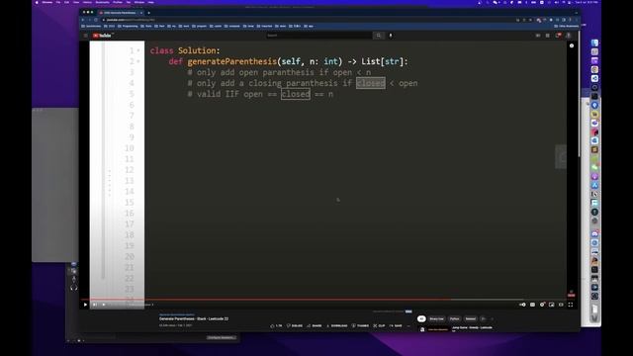Click the CLIP scissors button
Viewport: 633px width, 356px height.
(379, 325)
